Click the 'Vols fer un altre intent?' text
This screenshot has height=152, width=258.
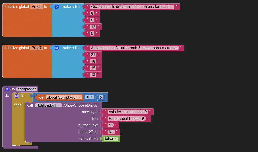click(128, 112)
